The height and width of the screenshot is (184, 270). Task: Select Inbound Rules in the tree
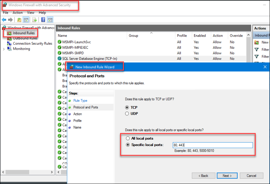(24, 33)
